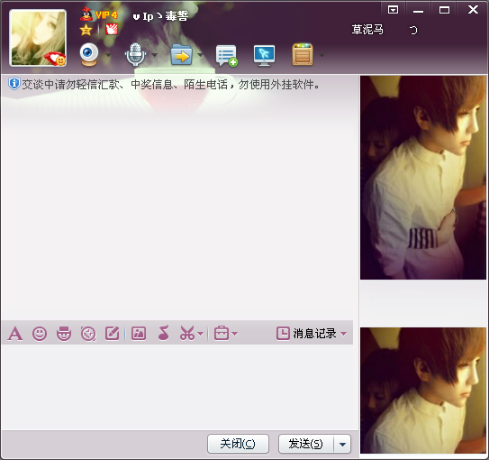Click the 发送(S) send button
Image resolution: width=489 pixels, height=460 pixels.
(306, 444)
